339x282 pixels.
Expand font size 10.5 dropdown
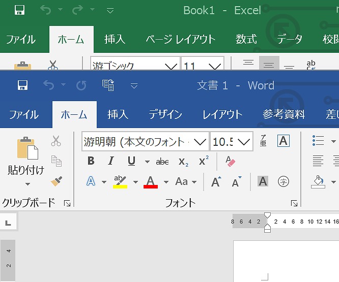coord(244,142)
